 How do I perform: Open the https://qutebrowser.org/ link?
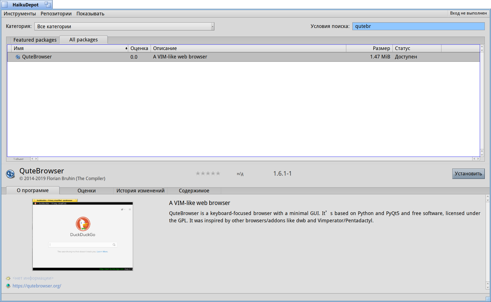point(37,286)
